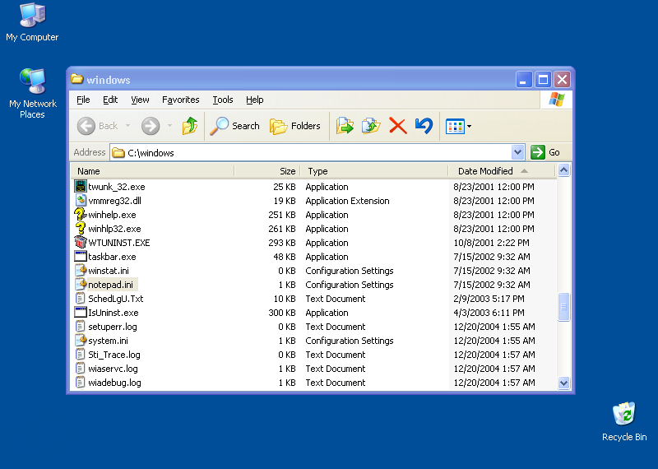Click the Copy To folder icon
The image size is (658, 469).
tap(371, 126)
